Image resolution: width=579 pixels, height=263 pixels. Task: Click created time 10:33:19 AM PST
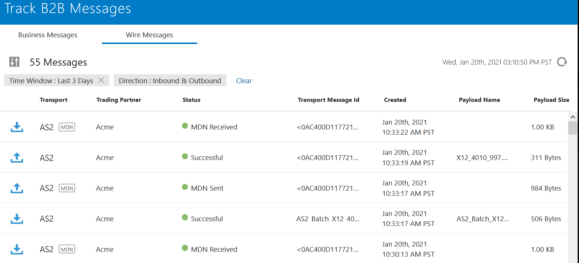click(x=408, y=163)
